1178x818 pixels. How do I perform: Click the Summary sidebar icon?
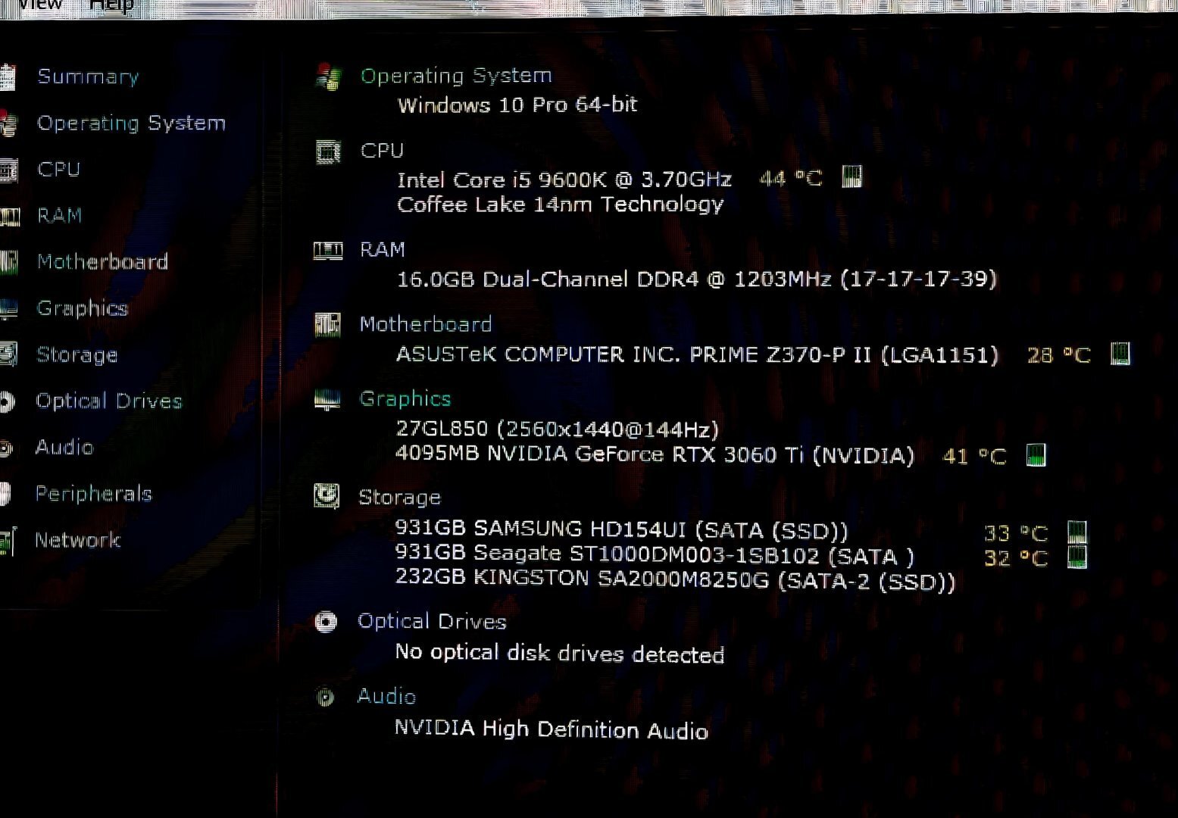click(8, 77)
